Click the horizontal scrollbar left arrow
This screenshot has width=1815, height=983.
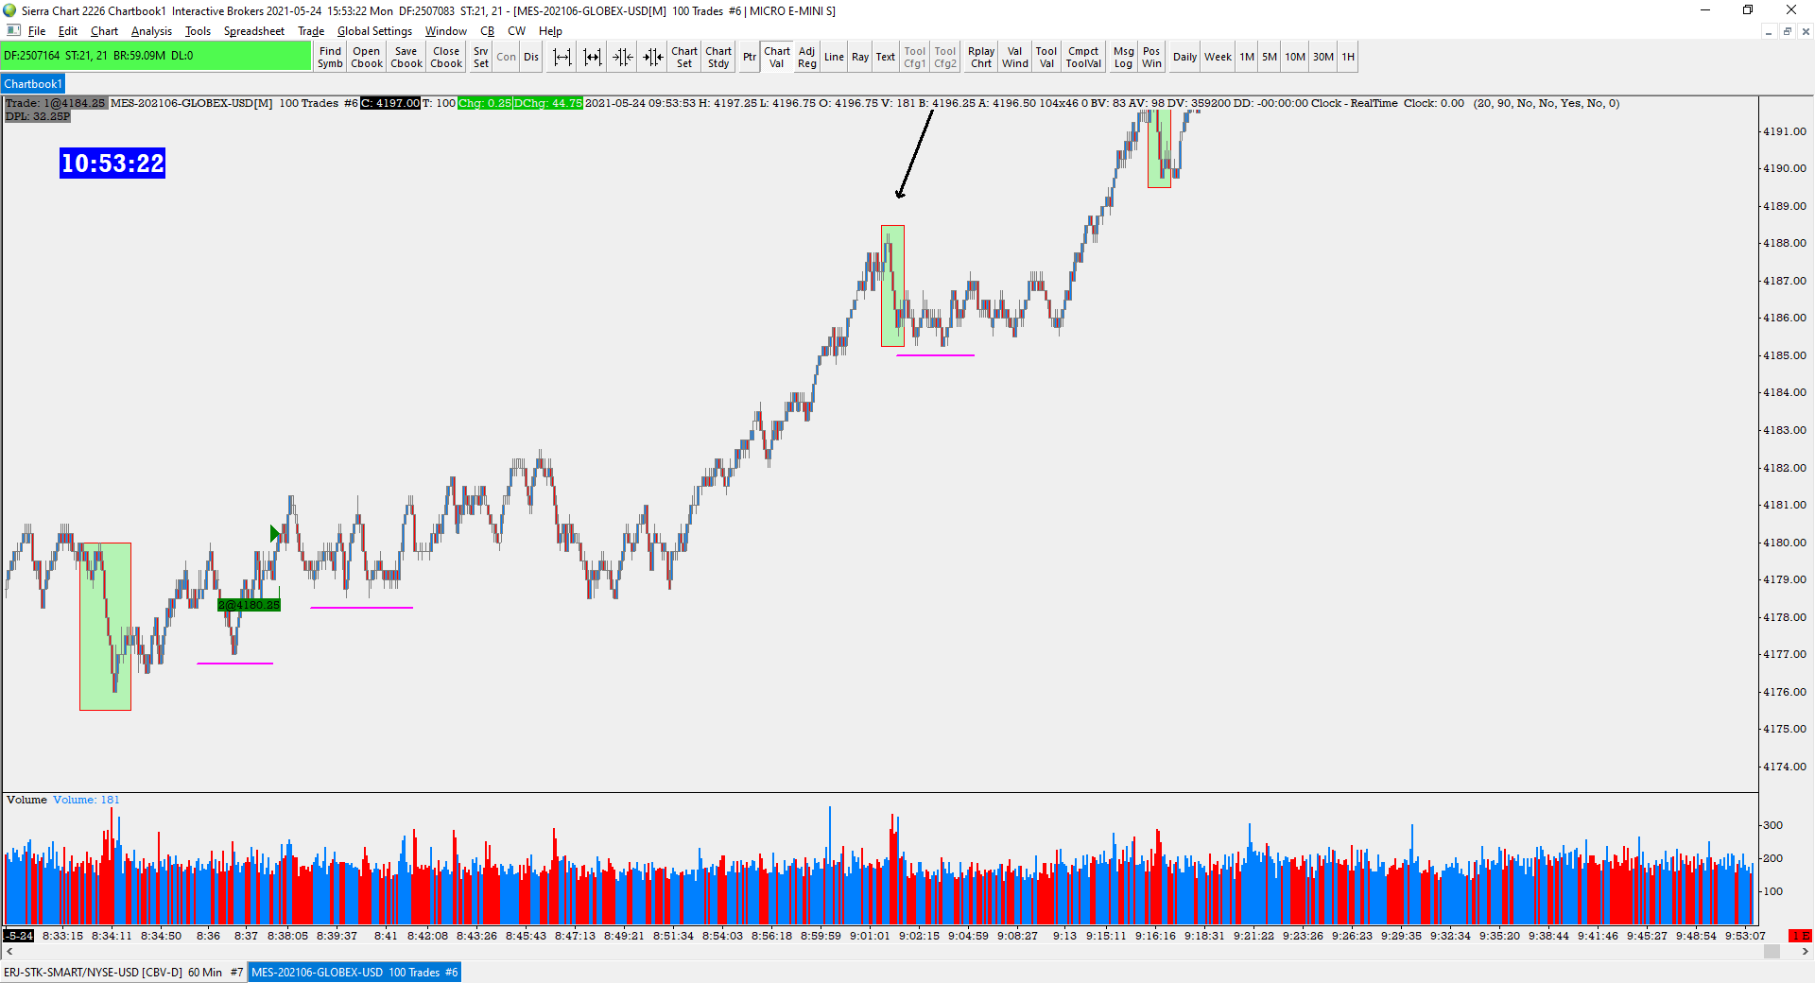tap(9, 952)
